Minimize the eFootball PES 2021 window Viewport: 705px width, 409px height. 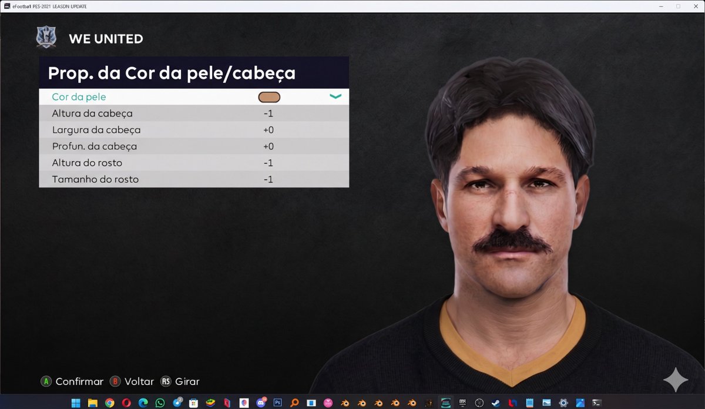click(662, 6)
